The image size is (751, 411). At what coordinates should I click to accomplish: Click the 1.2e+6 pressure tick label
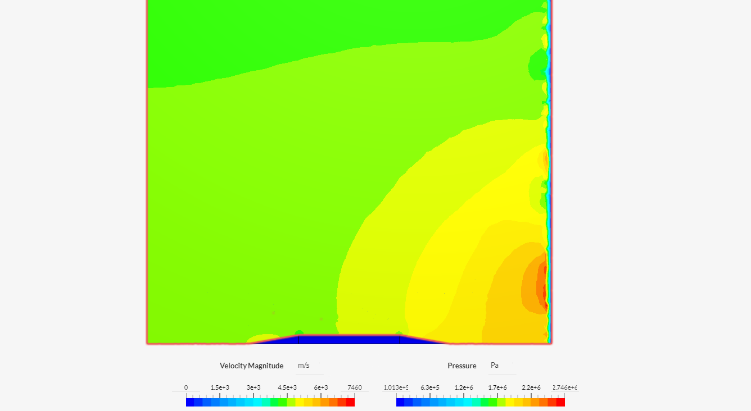[x=464, y=387]
